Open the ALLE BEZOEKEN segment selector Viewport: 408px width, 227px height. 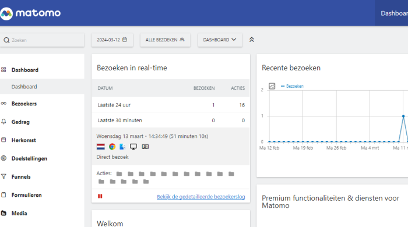pos(165,40)
